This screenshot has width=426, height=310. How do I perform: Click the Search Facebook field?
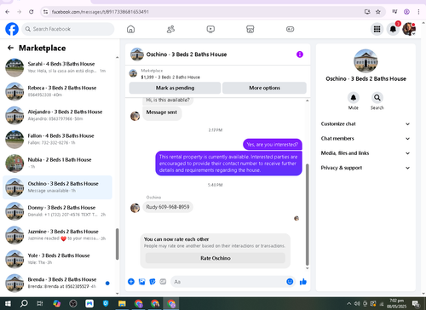click(68, 29)
